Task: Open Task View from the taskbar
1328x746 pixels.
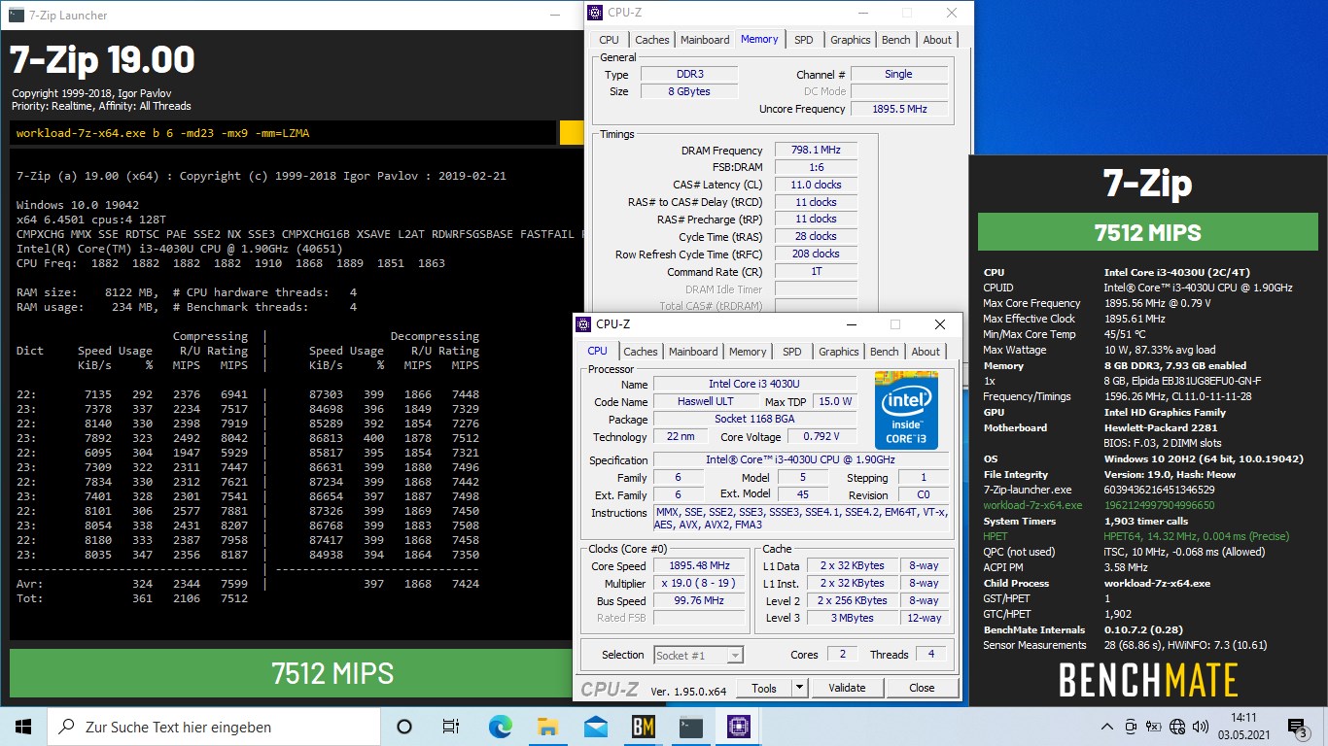Action: [x=451, y=727]
